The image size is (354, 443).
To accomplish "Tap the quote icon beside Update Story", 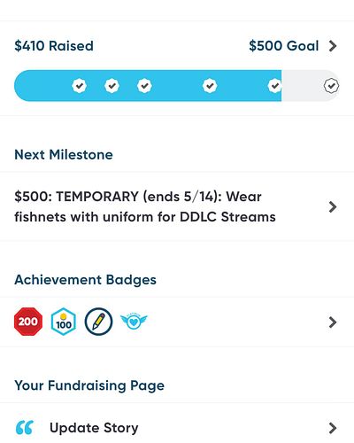I will pyautogui.click(x=25, y=428).
